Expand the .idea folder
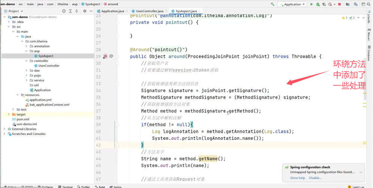 click(x=9, y=22)
